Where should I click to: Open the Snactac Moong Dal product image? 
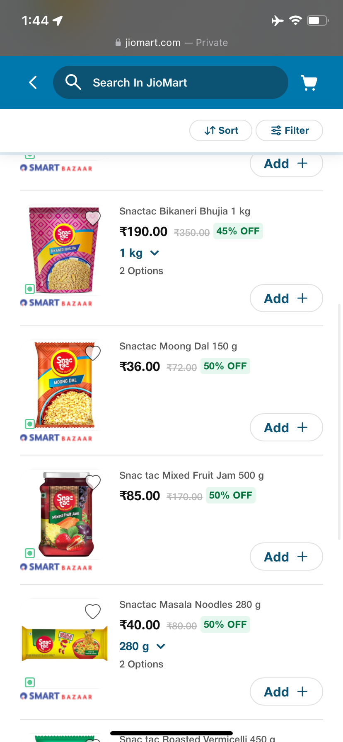[x=64, y=385]
